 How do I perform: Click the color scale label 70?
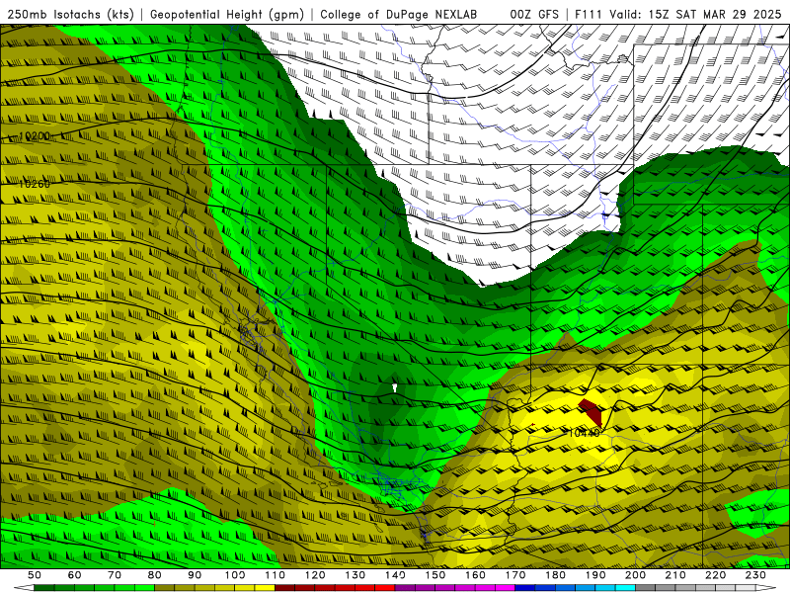point(115,575)
